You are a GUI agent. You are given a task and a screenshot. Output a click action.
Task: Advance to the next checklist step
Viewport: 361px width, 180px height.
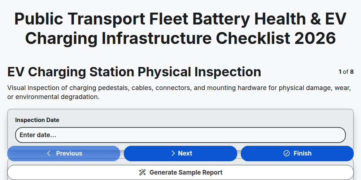pyautogui.click(x=180, y=153)
